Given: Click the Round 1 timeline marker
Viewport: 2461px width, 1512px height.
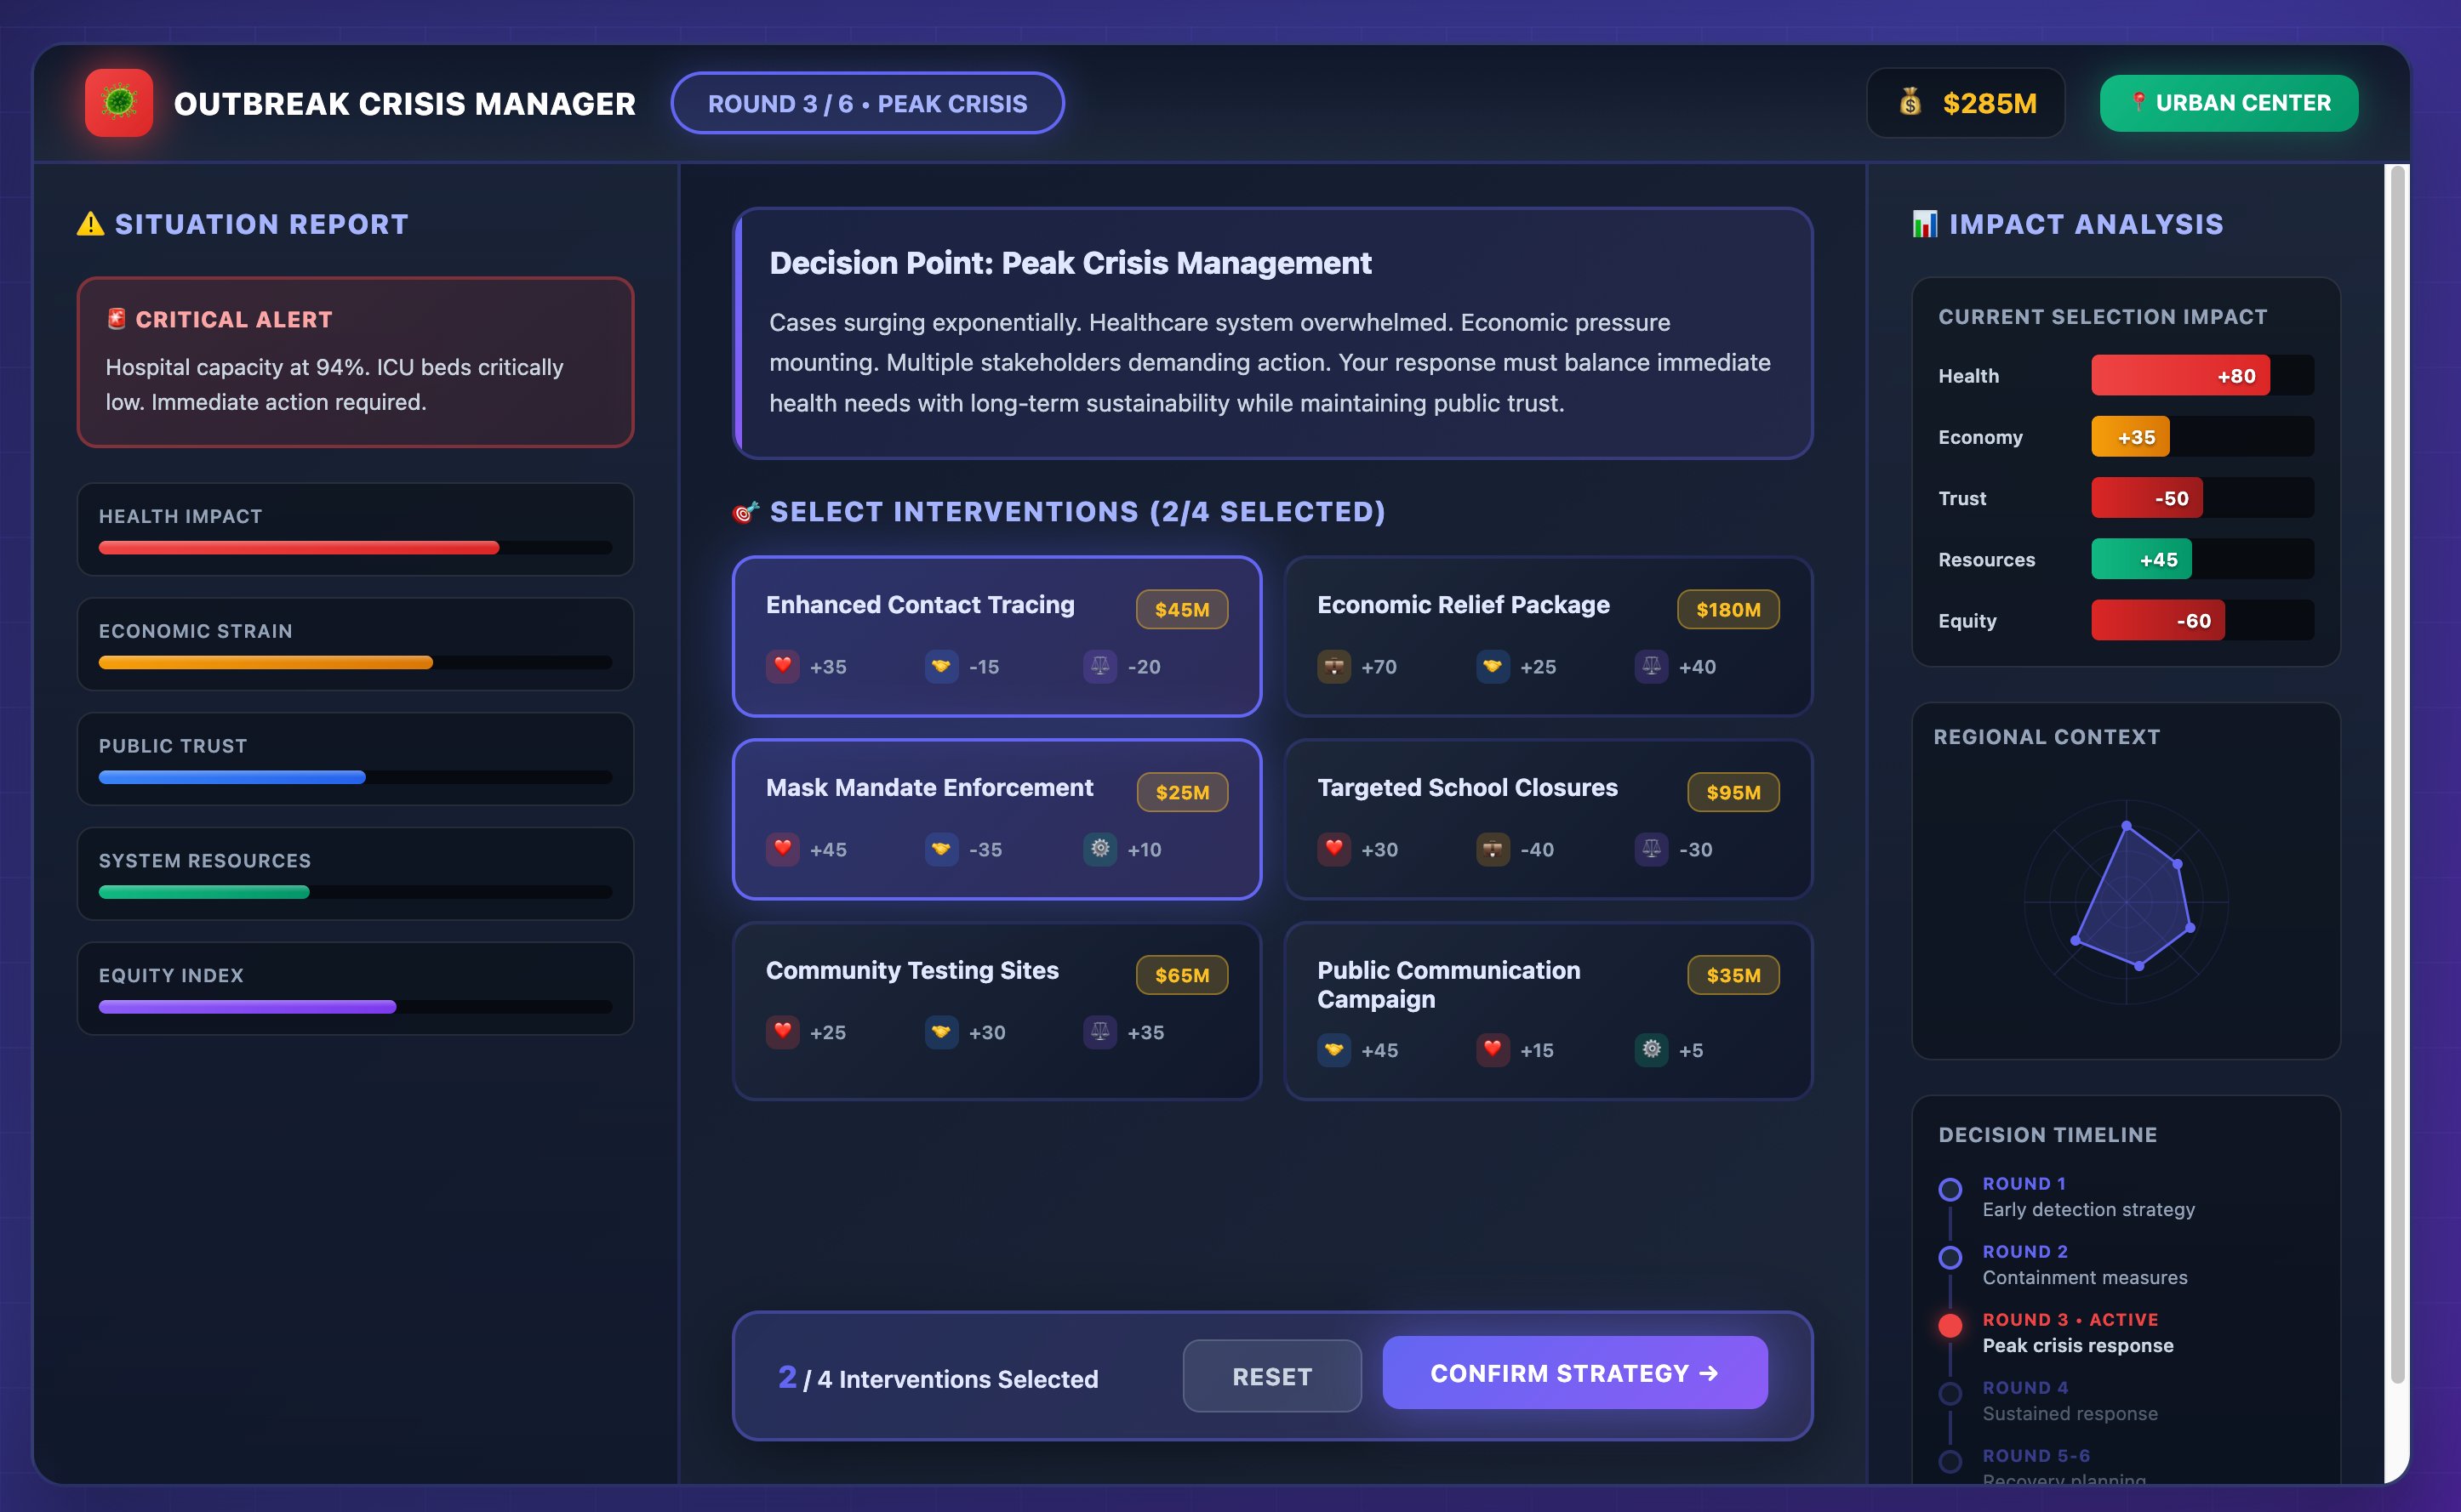Looking at the screenshot, I should pos(1949,1189).
